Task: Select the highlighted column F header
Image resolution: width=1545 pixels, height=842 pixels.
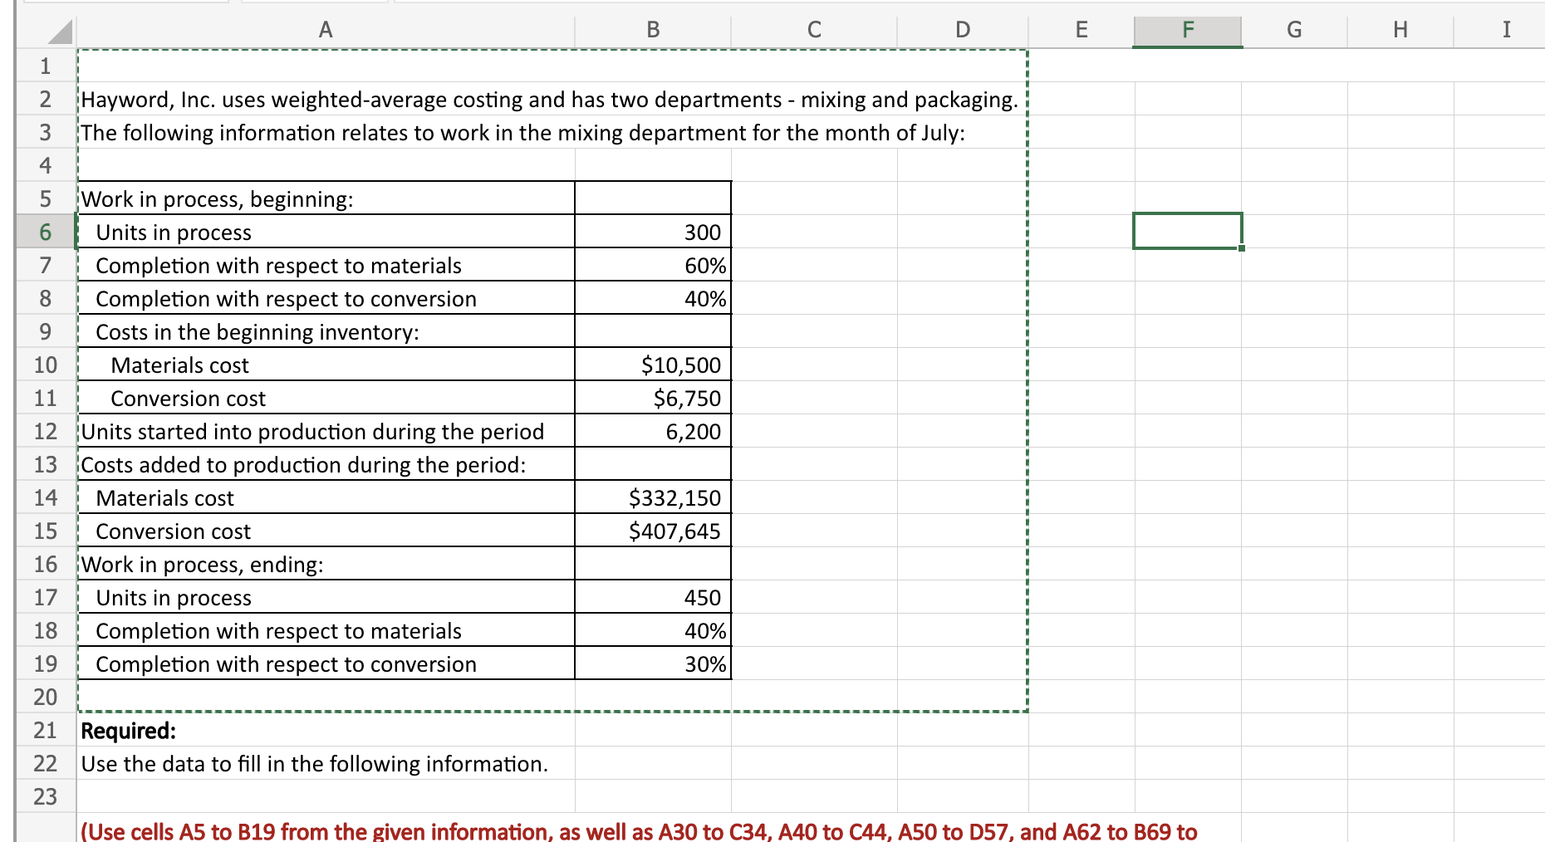Action: (x=1186, y=30)
